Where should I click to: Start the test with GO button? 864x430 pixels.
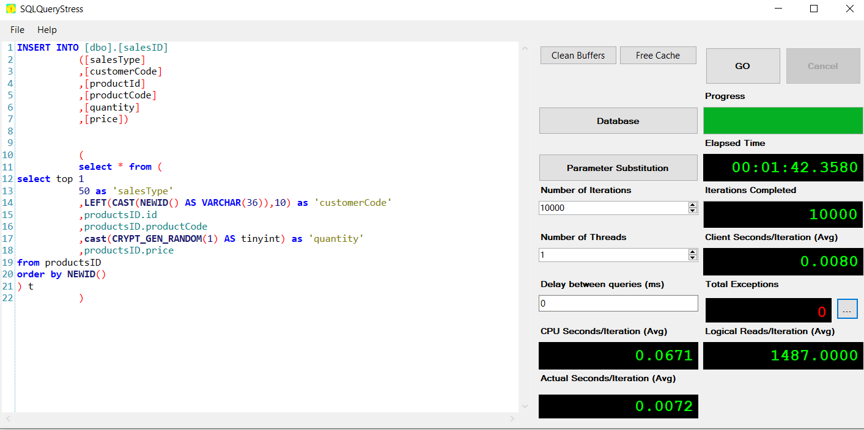pos(743,66)
